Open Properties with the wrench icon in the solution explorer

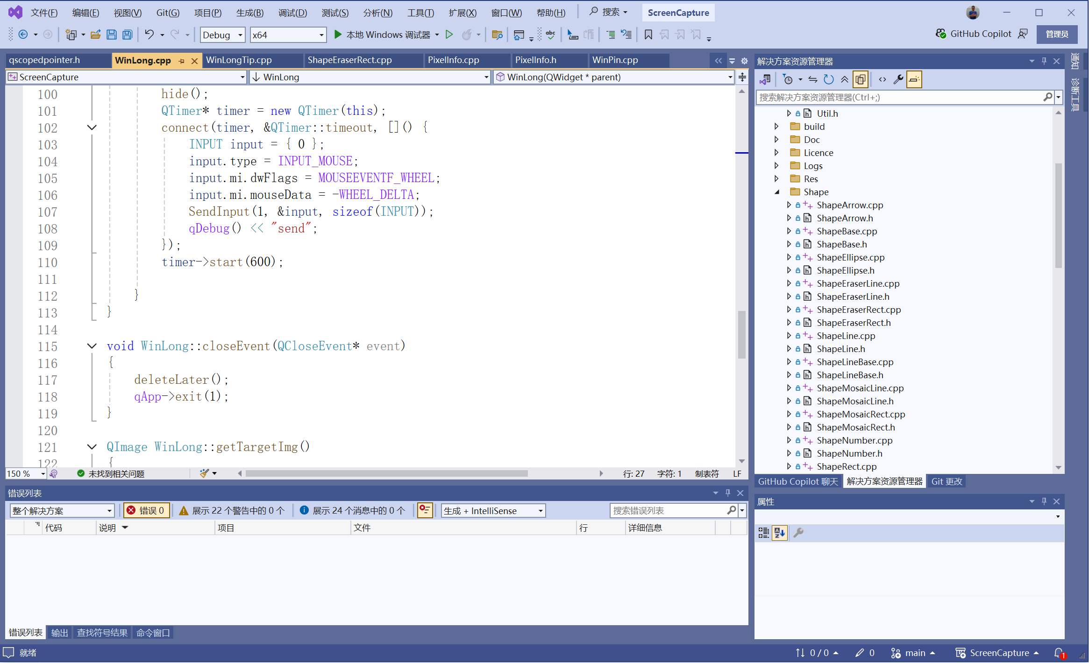898,79
